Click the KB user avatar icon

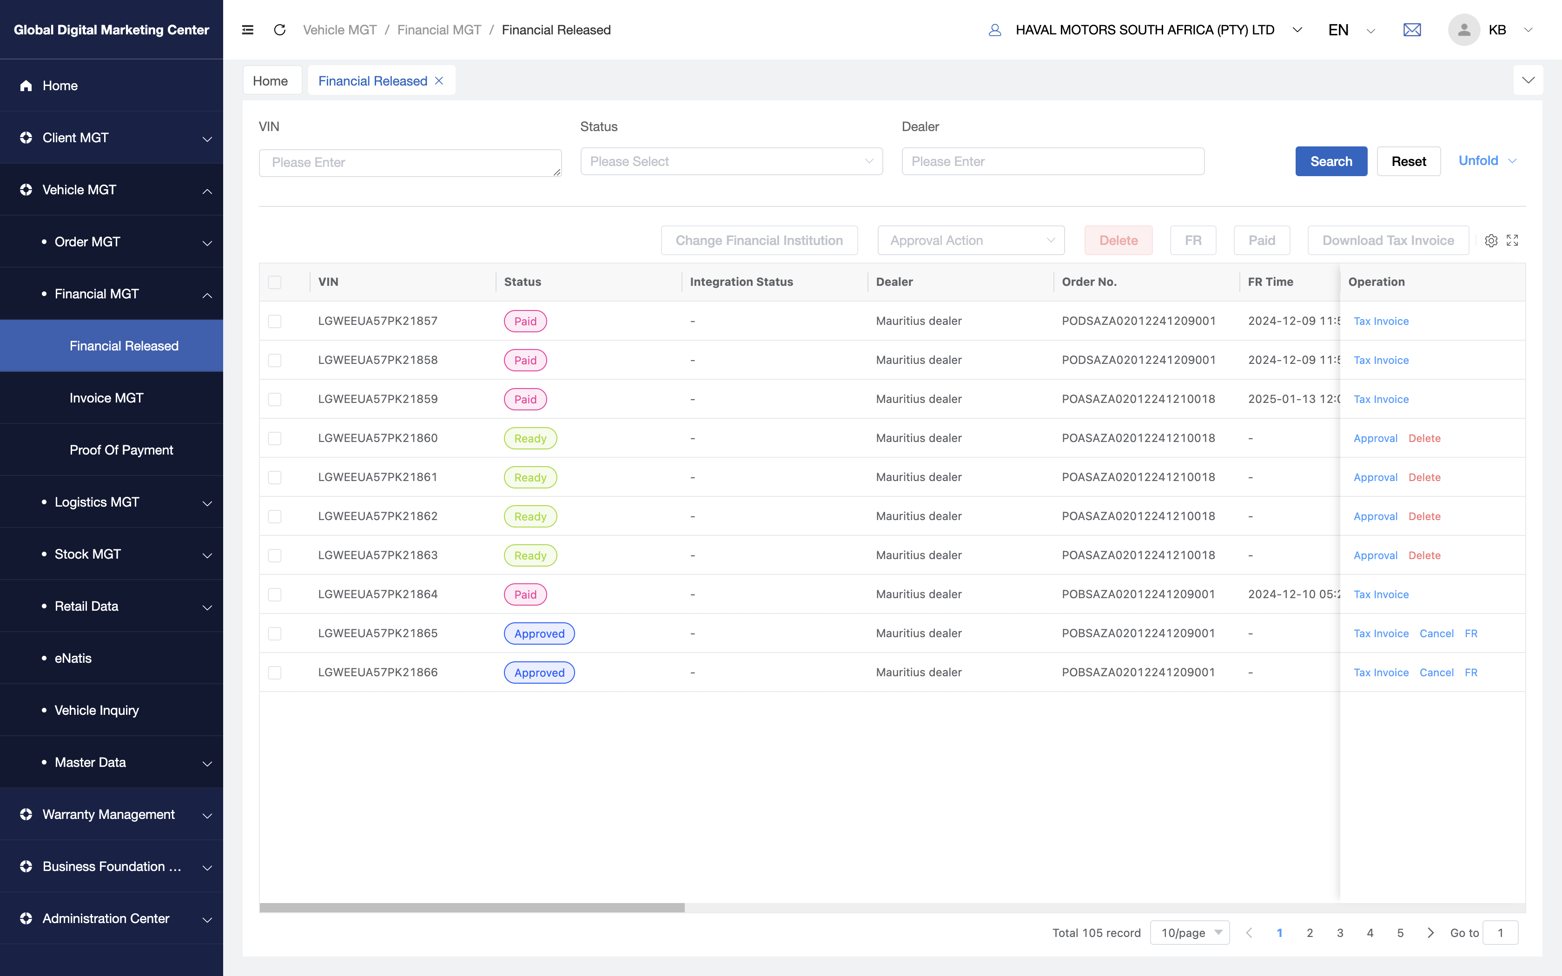tap(1464, 30)
